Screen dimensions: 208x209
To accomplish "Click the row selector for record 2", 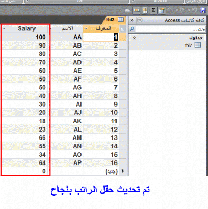I will 123,45.
